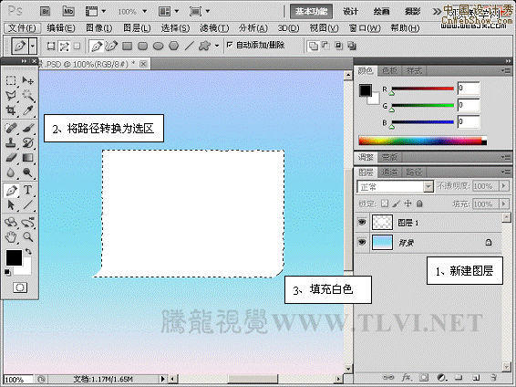Open the Pen tool preset picker arrow
Image resolution: width=516 pixels, height=387 pixels.
pyautogui.click(x=32, y=46)
